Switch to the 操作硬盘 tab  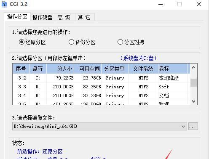tap(43, 17)
